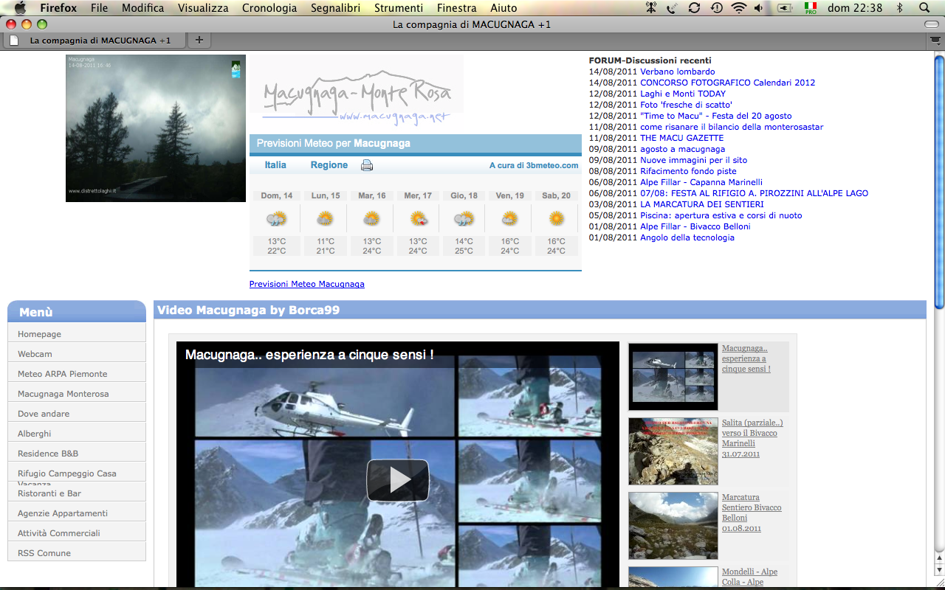The image size is (945, 590).
Task: Select the Regione forecast tab
Action: tap(329, 165)
